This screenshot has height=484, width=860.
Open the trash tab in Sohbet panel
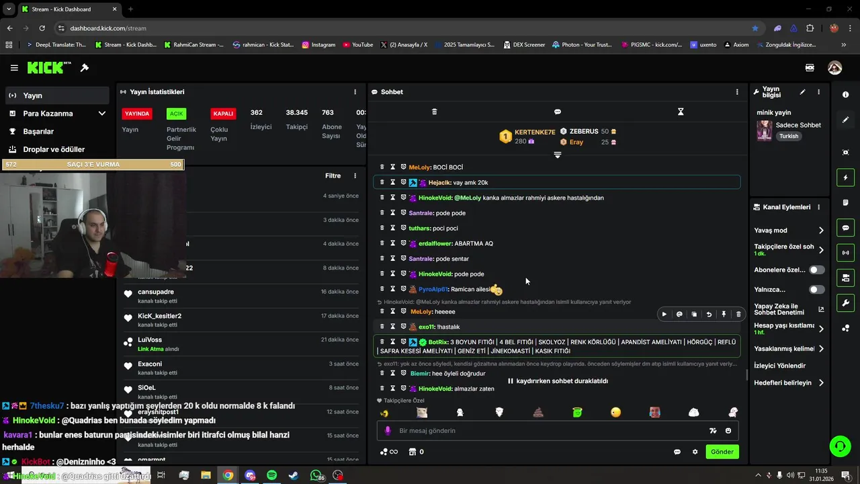click(434, 112)
